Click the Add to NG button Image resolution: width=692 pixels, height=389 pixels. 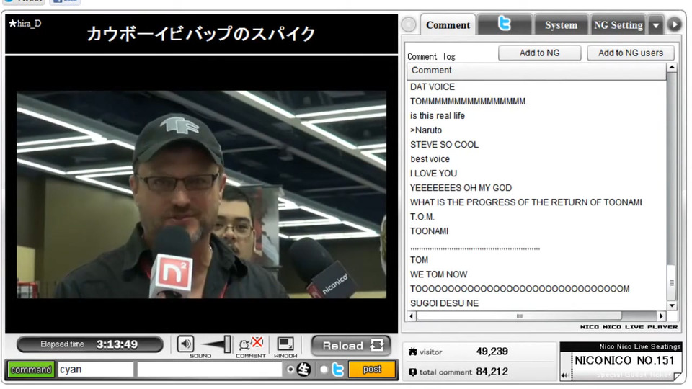point(539,53)
